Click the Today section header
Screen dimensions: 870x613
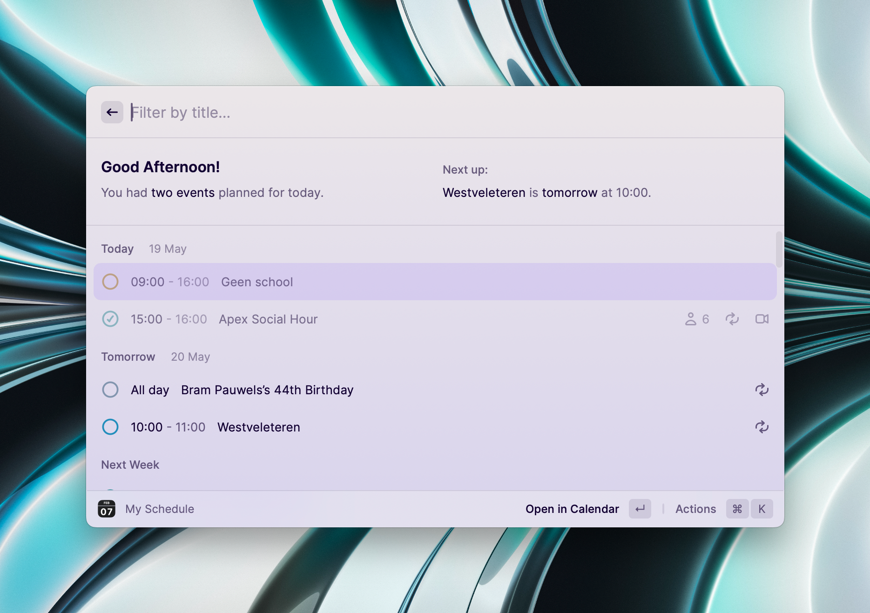coord(117,249)
